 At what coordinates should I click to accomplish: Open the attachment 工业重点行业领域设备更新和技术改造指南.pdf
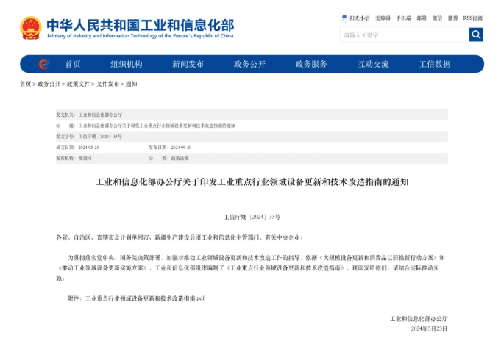click(145, 298)
